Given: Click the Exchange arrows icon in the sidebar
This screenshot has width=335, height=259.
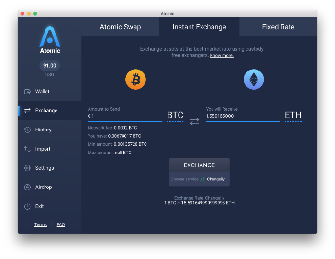Looking at the screenshot, I should 27,111.
